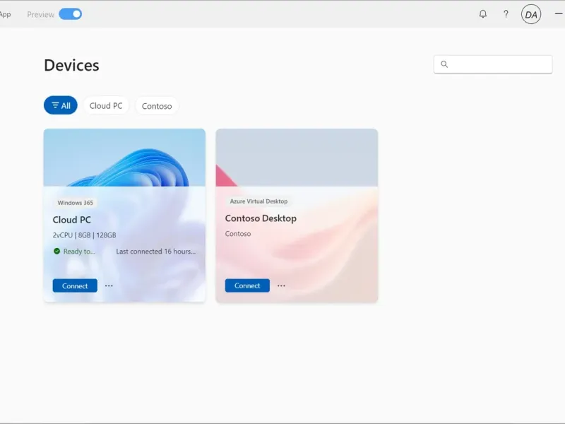Click the green Ready status icon
This screenshot has height=424, width=565.
[x=56, y=252]
